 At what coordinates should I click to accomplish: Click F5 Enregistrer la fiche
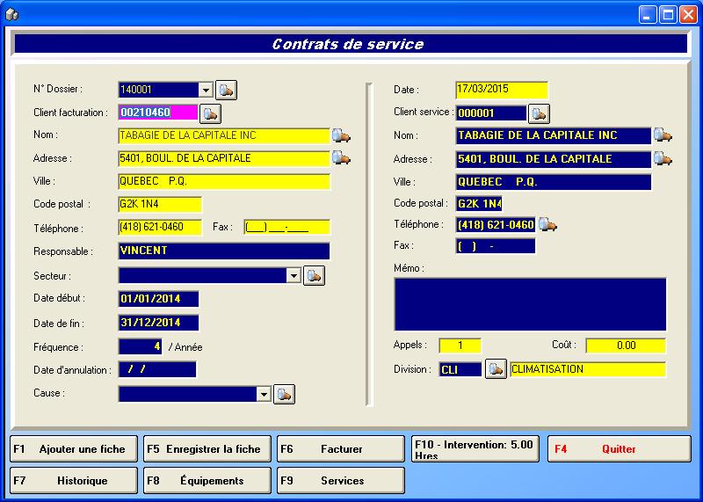[x=207, y=448]
